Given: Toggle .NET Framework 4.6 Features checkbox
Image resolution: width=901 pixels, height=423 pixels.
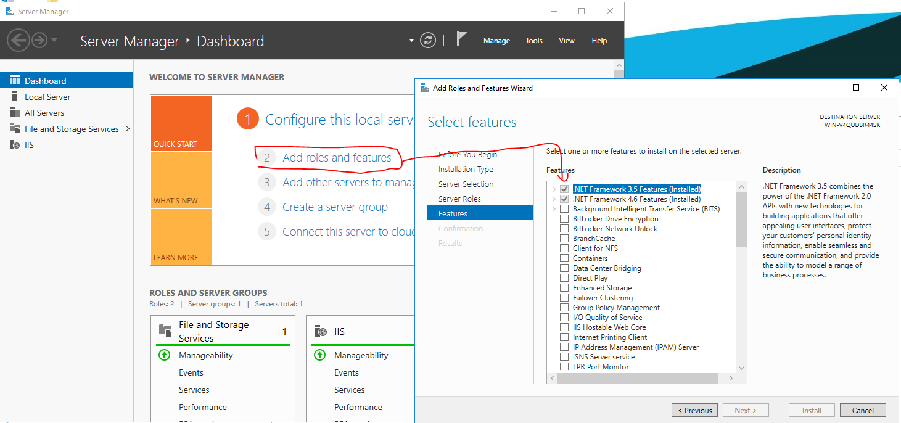Looking at the screenshot, I should 564,199.
